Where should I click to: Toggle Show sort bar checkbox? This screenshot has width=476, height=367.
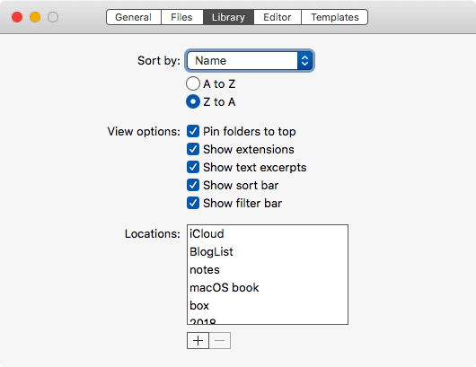click(x=193, y=185)
